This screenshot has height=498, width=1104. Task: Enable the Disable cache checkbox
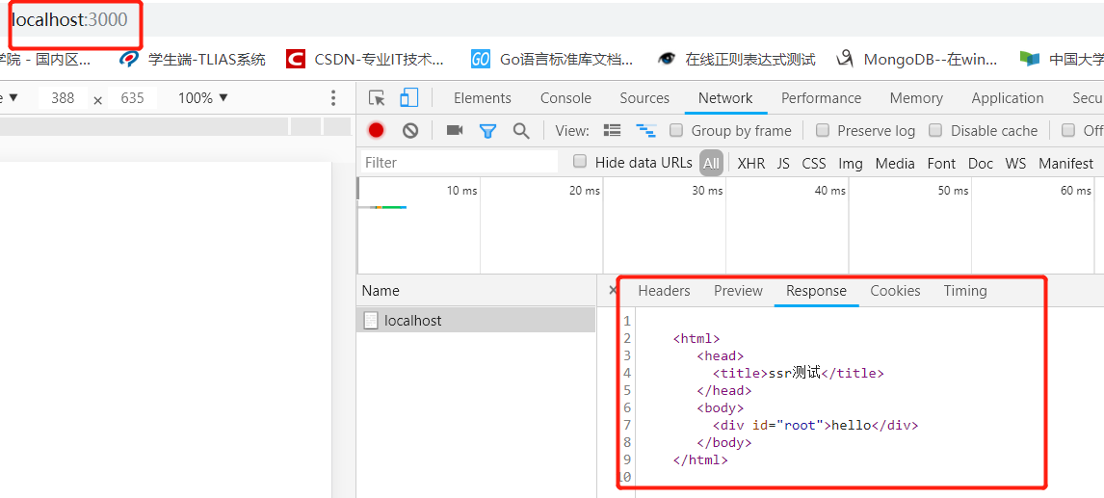(935, 130)
